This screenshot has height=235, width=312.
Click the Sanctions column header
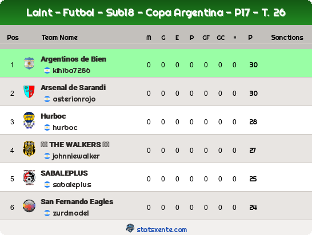pos(287,38)
